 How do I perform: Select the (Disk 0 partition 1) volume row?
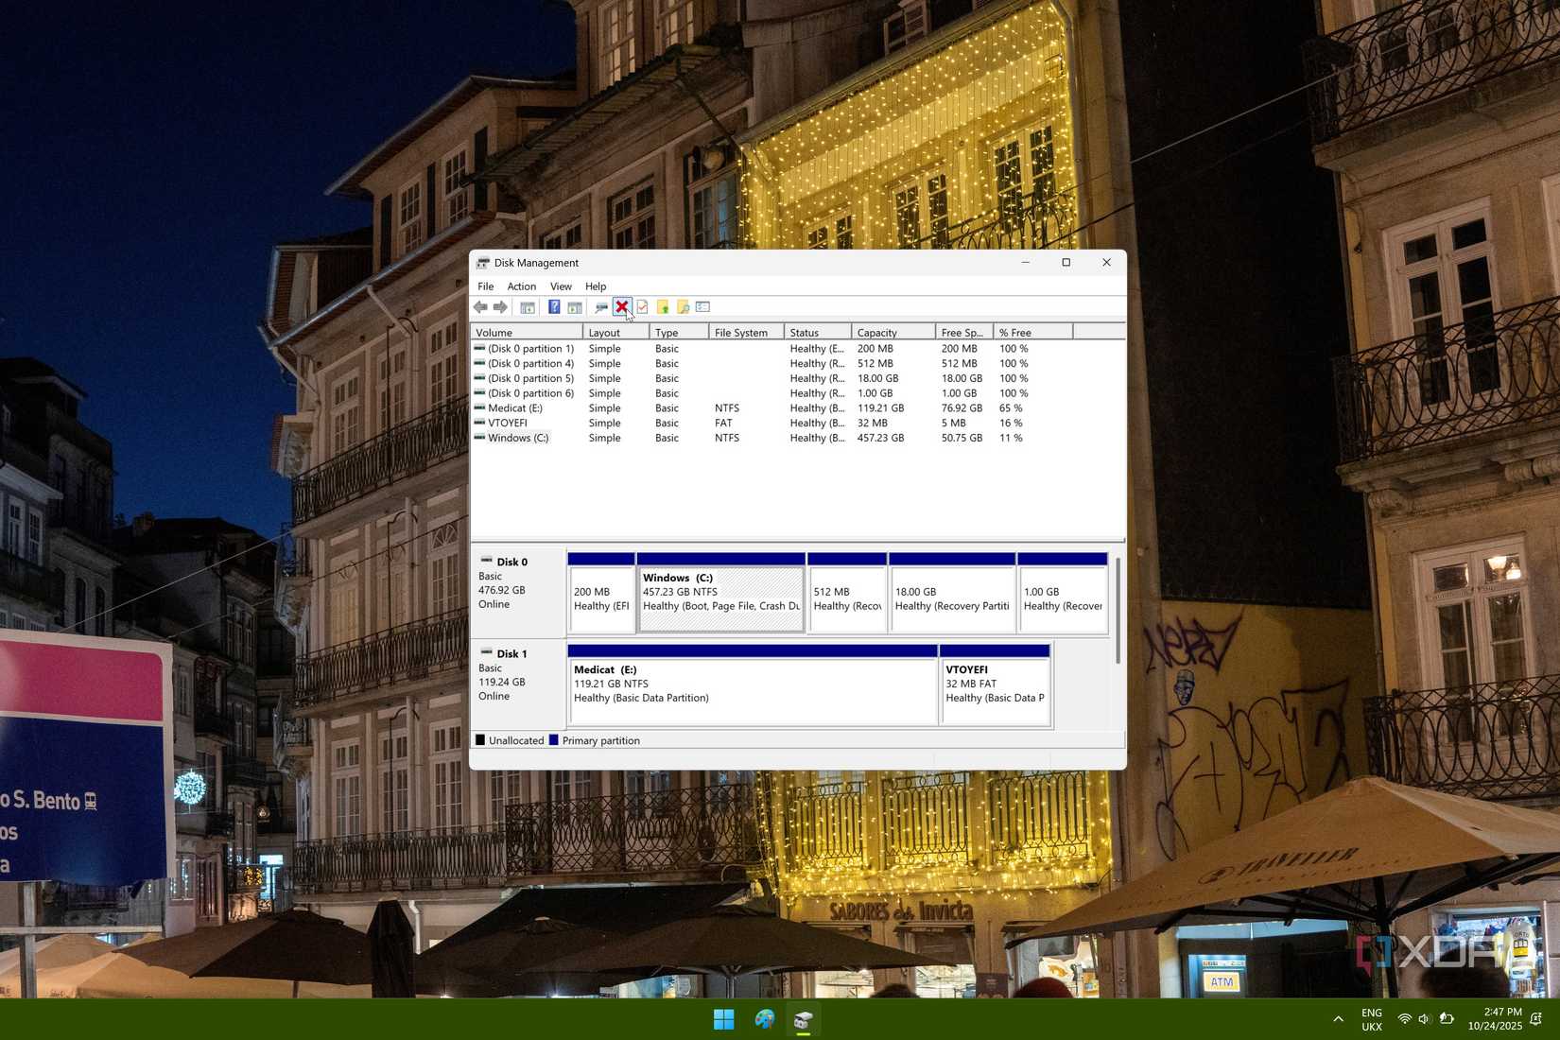coord(797,349)
